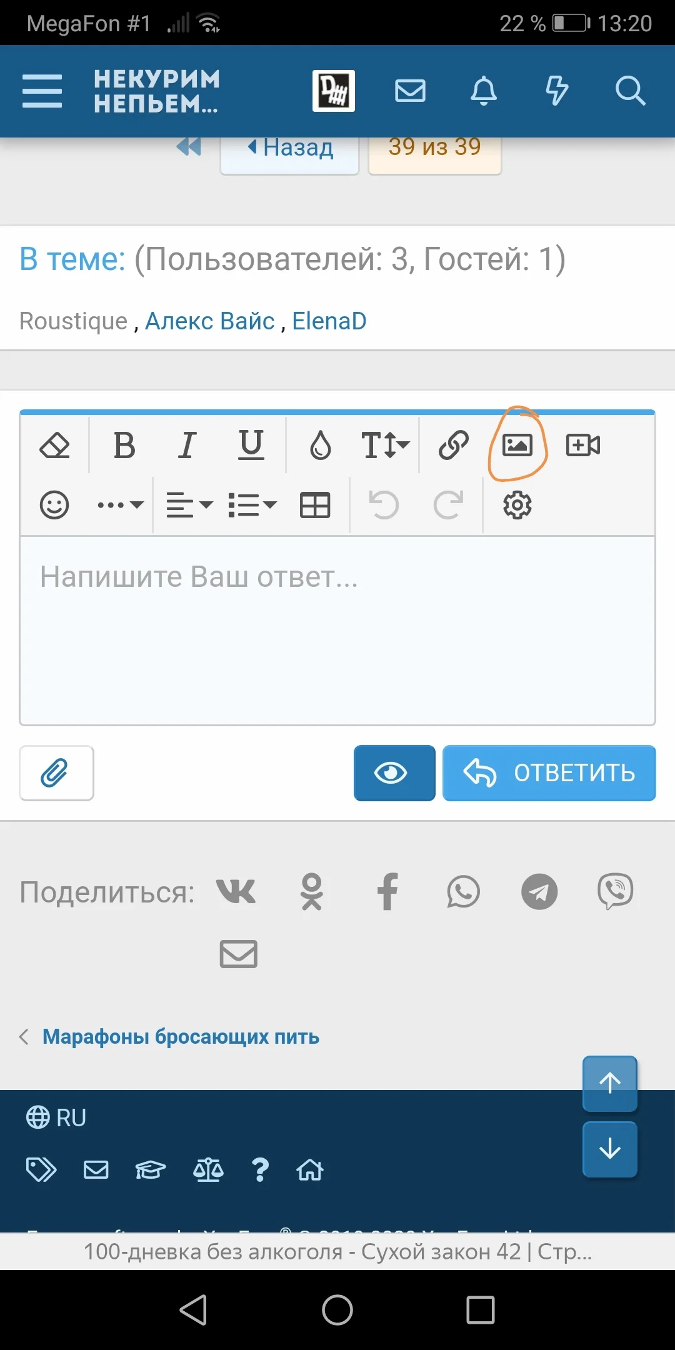This screenshot has width=675, height=1350.
Task: Open text color droplet picker
Action: 321,446
